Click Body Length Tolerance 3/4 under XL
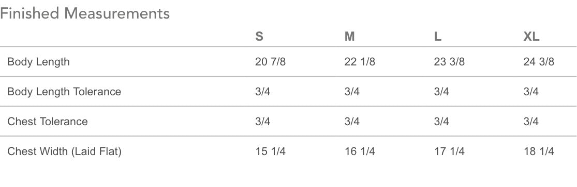The image size is (577, 187). coord(531,92)
